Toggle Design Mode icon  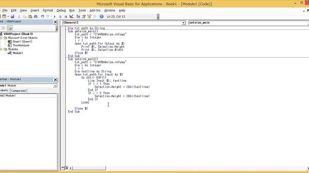point(71,16)
